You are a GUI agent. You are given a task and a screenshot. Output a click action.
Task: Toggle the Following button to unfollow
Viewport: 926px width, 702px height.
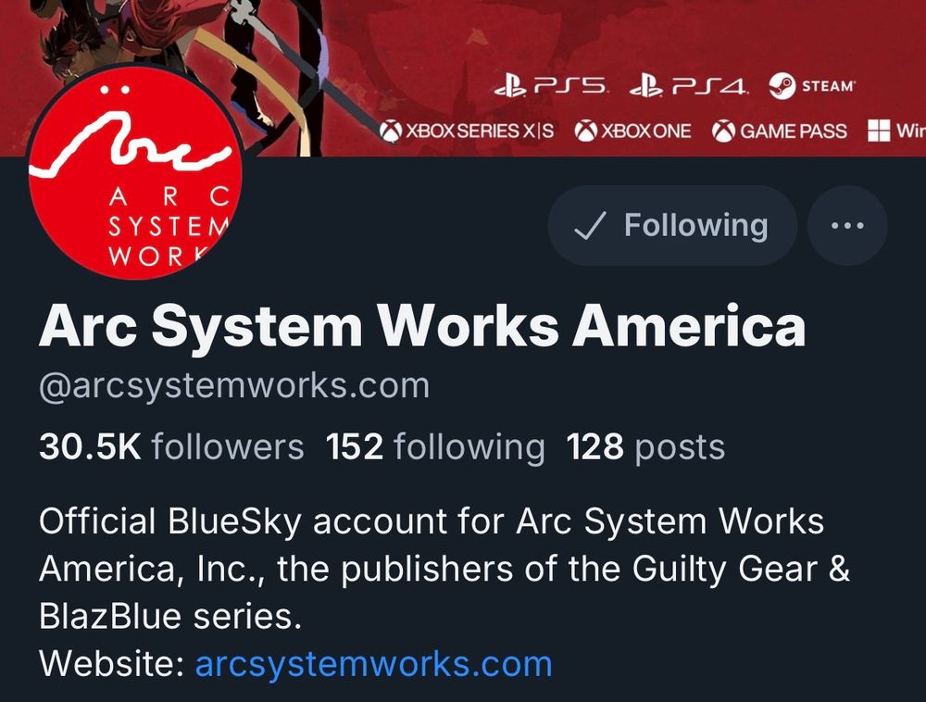[x=672, y=225]
